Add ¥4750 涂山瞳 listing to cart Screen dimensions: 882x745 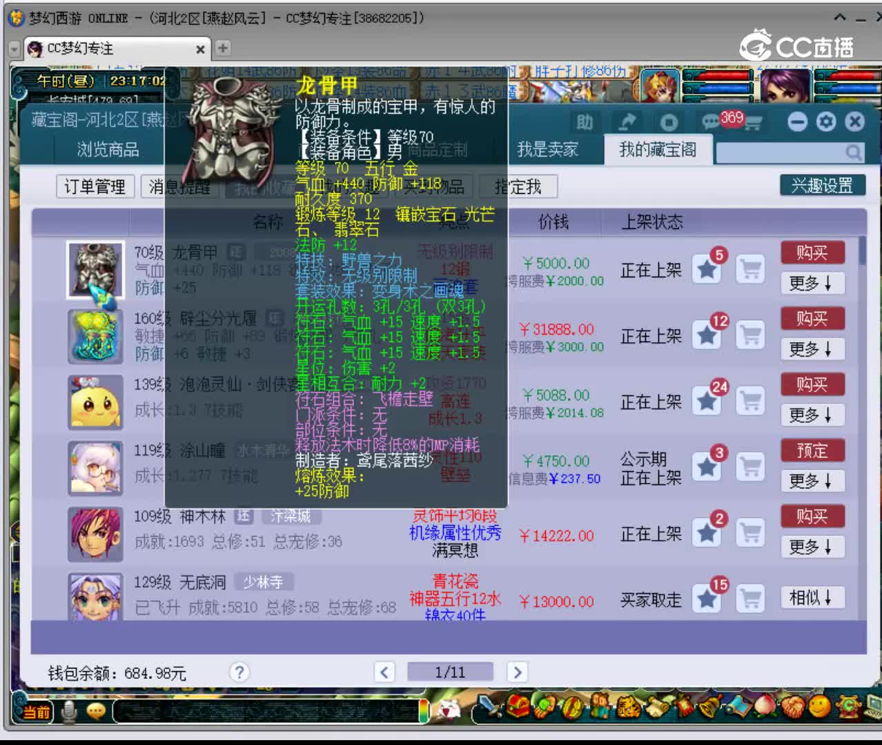pyautogui.click(x=751, y=468)
